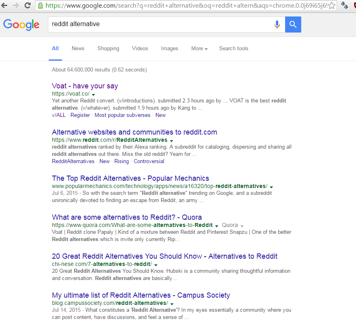Expand the arrow next to https://voat.co/
Image resolution: width=356 pixels, height=327 pixels.
[x=93, y=94]
